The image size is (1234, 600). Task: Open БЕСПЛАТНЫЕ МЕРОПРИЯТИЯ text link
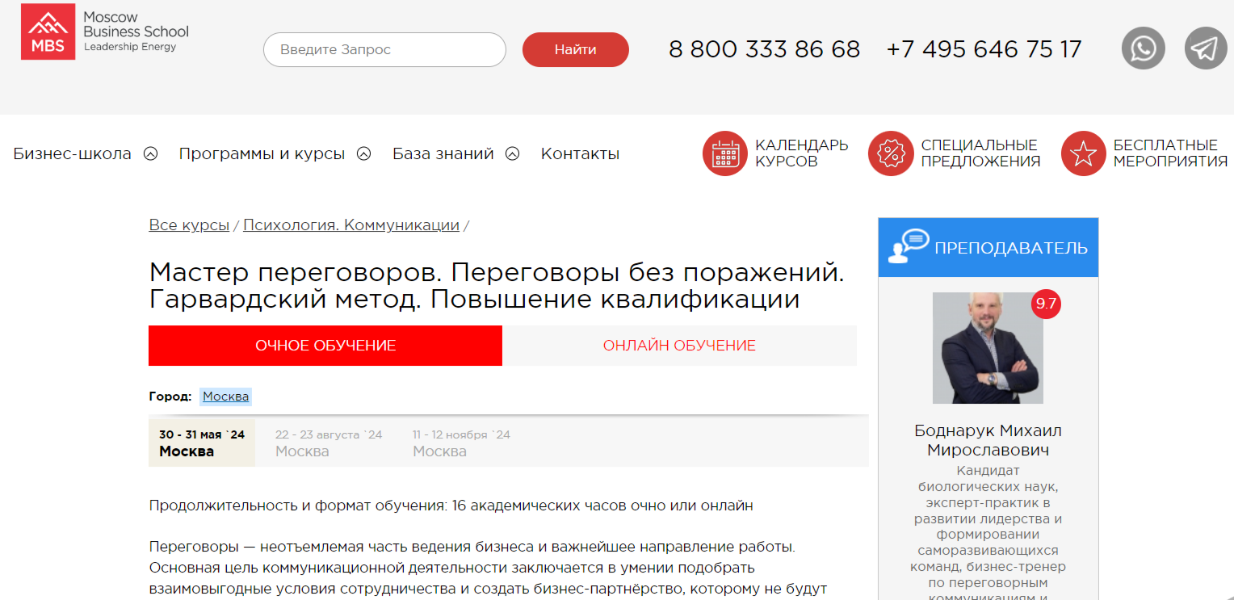(1170, 153)
